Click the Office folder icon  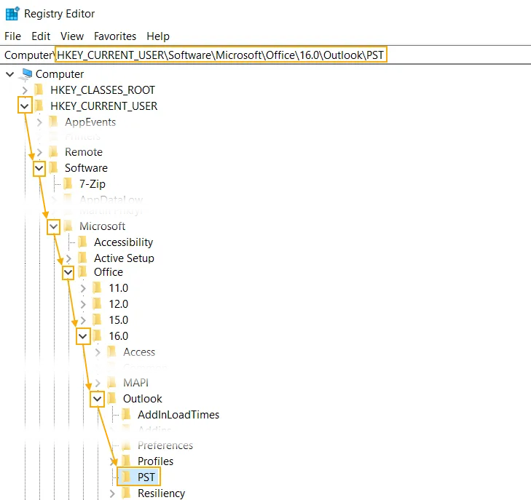pyautogui.click(x=82, y=272)
